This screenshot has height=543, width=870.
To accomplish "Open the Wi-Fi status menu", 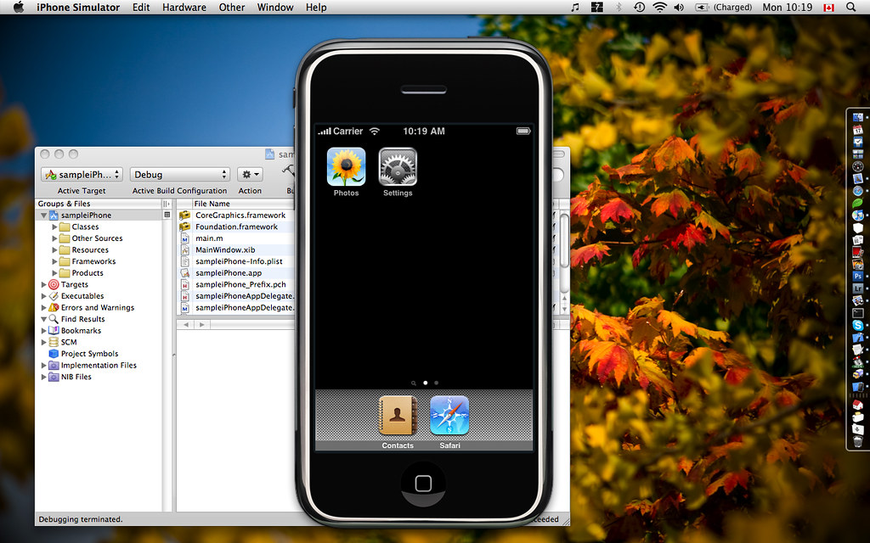I will (659, 7).
